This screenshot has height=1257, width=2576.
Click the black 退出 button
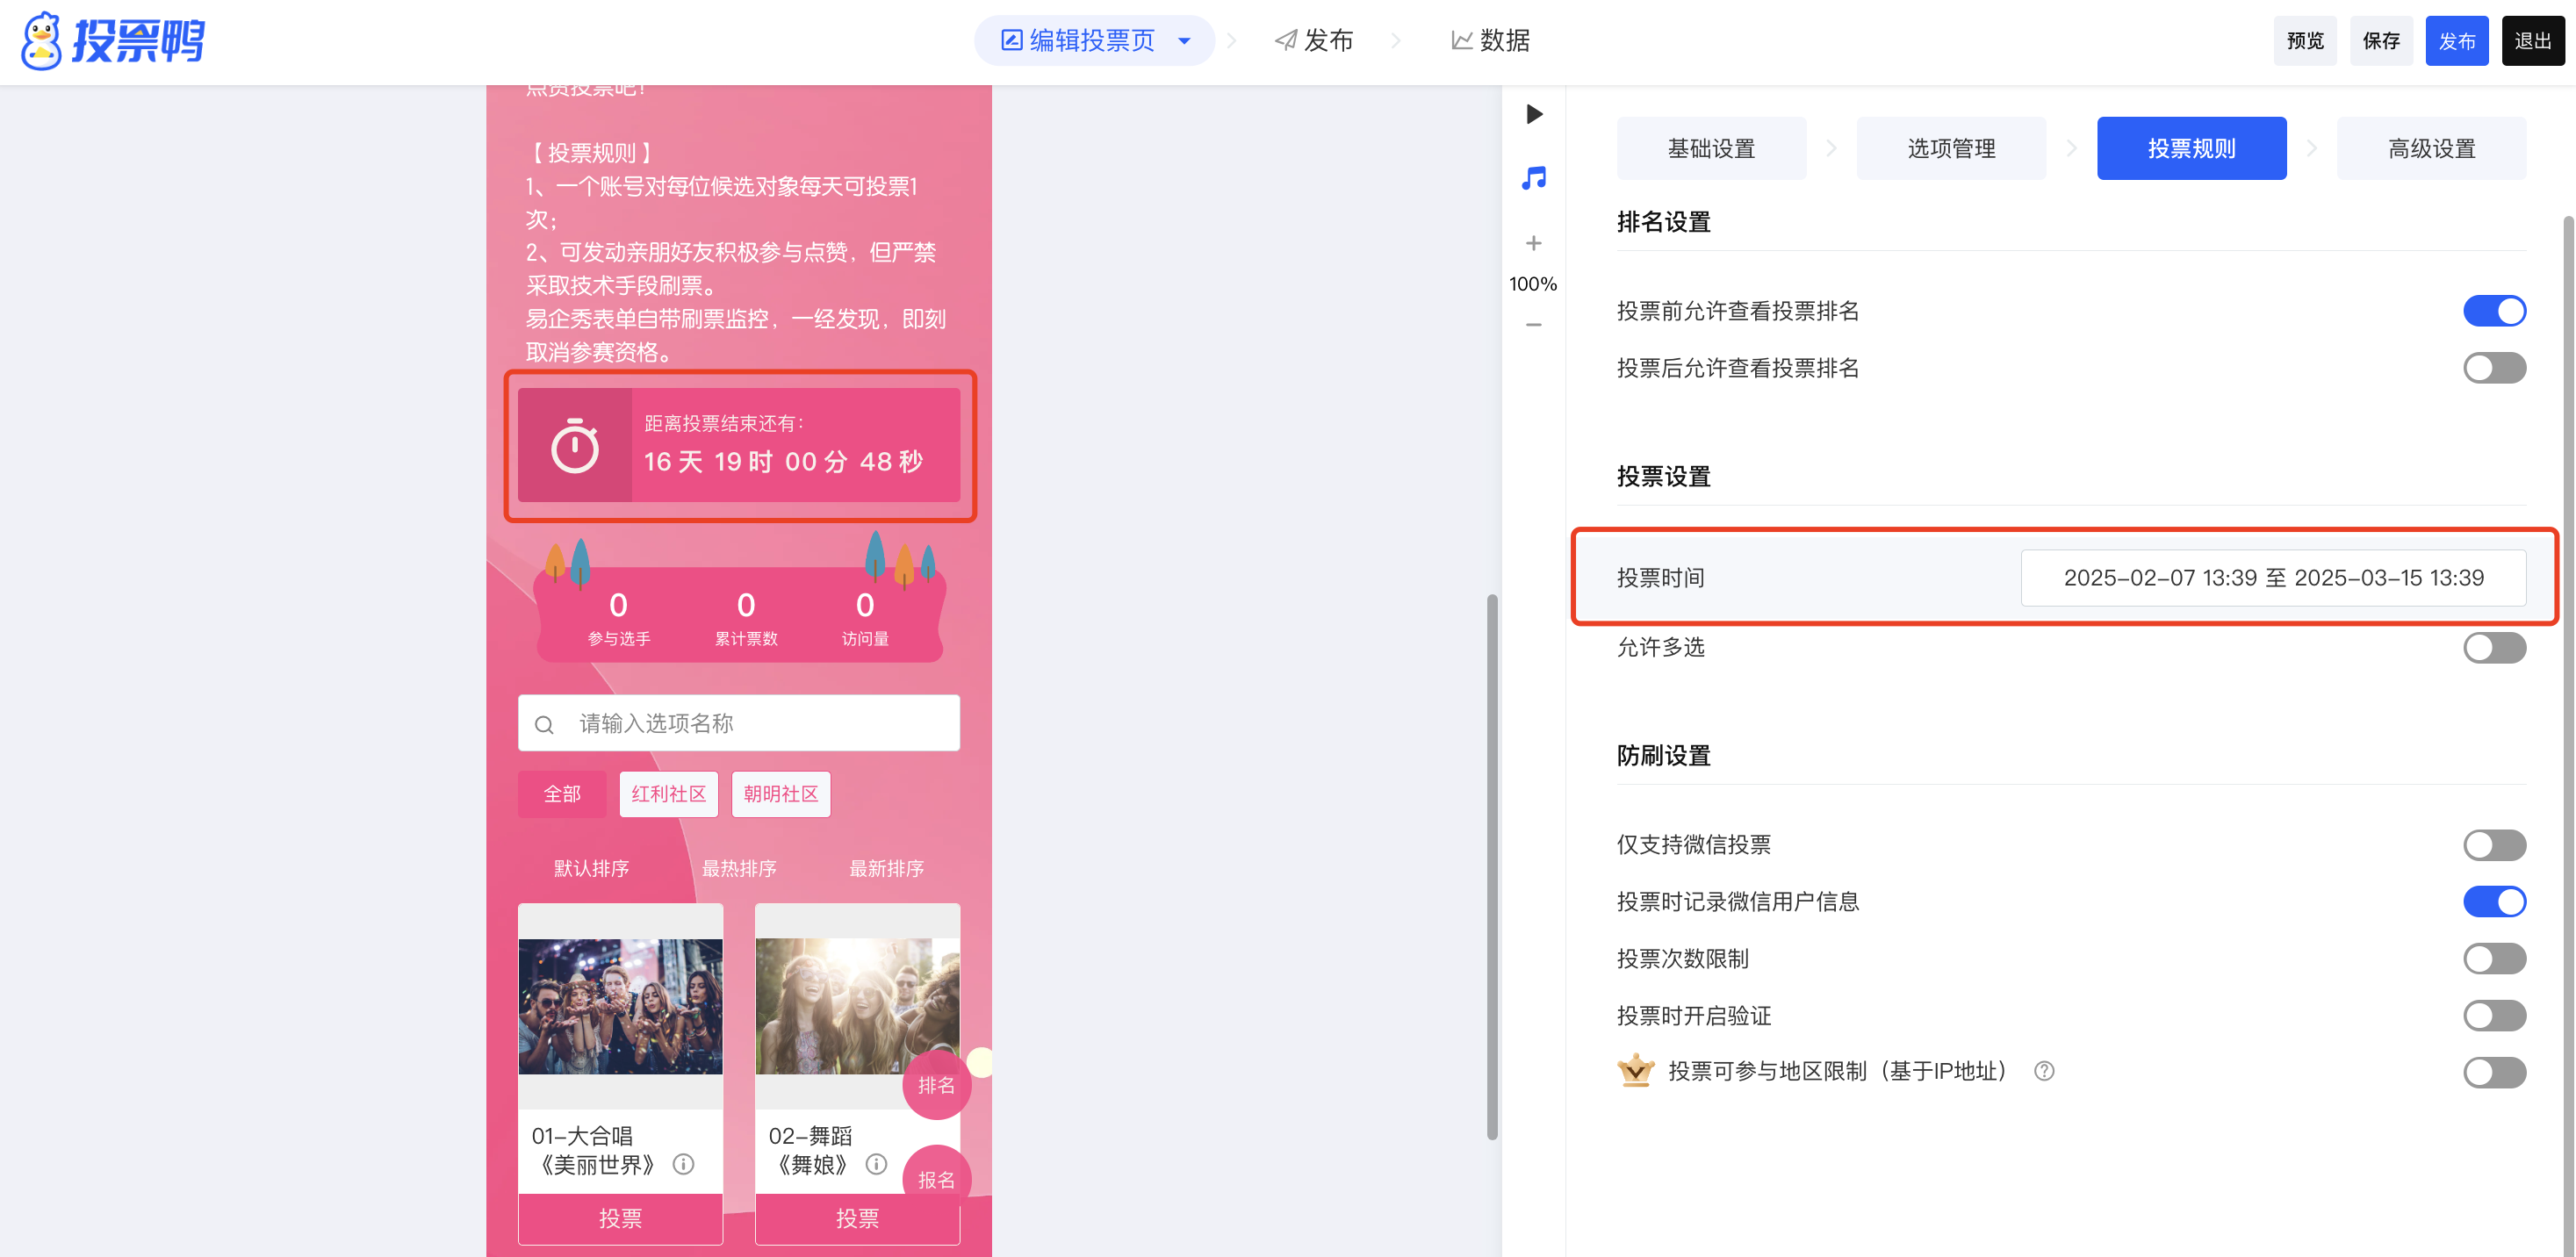pyautogui.click(x=2533, y=41)
